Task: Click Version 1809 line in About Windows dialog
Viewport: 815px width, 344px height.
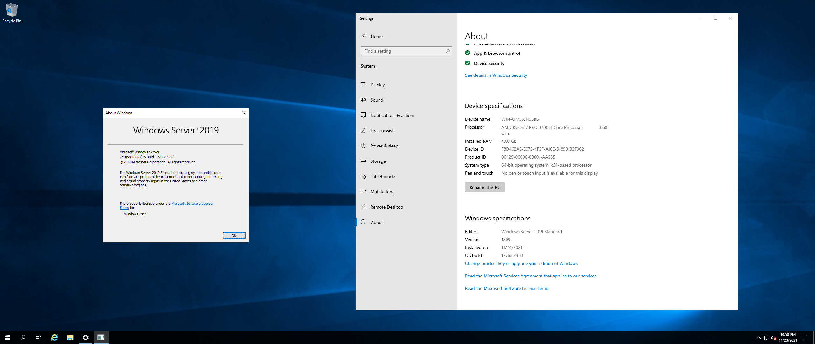Action: coord(147,157)
